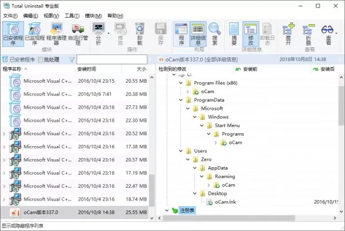Collapse the 注册表 registry node

click(167, 210)
